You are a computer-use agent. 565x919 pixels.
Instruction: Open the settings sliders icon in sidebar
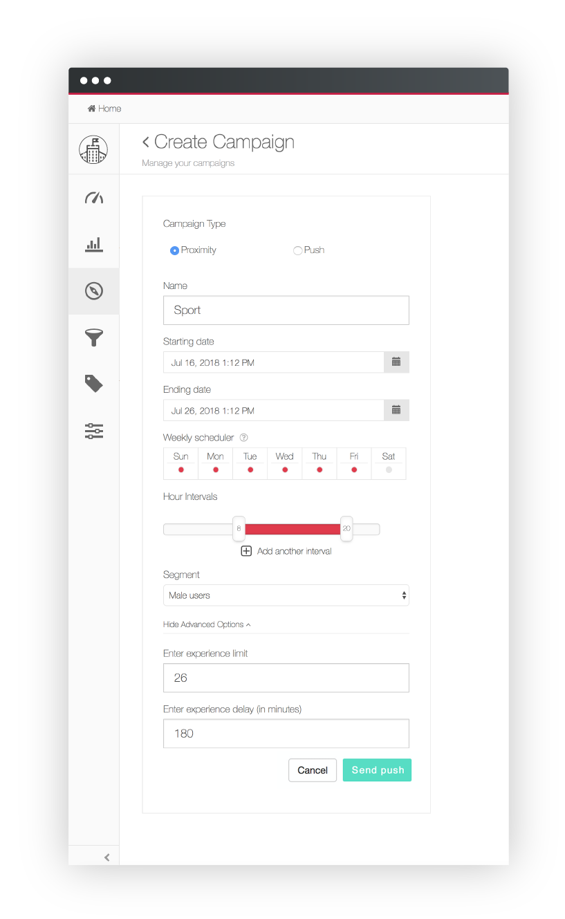94,431
